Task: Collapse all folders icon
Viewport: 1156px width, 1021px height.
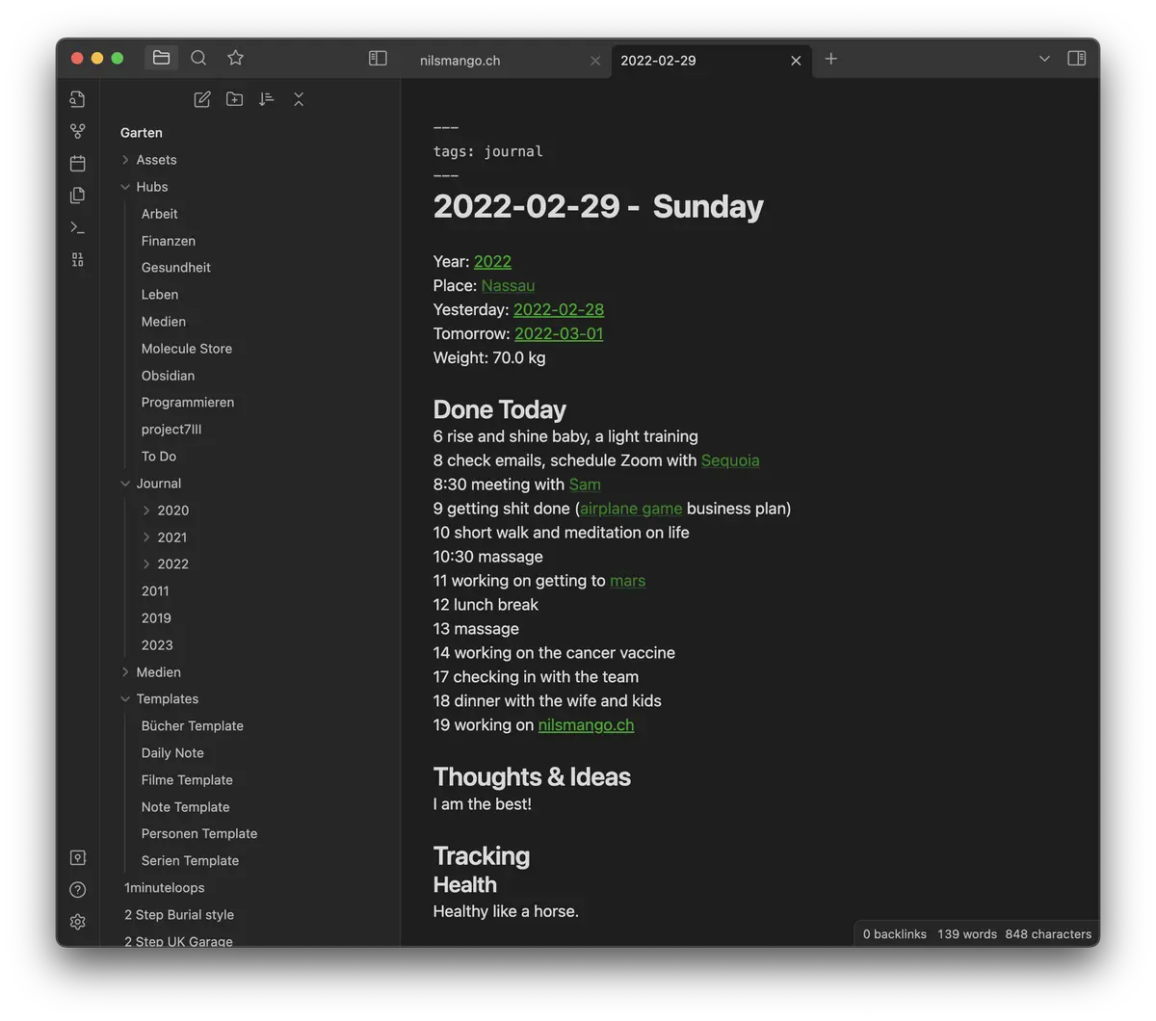Action: tap(299, 99)
